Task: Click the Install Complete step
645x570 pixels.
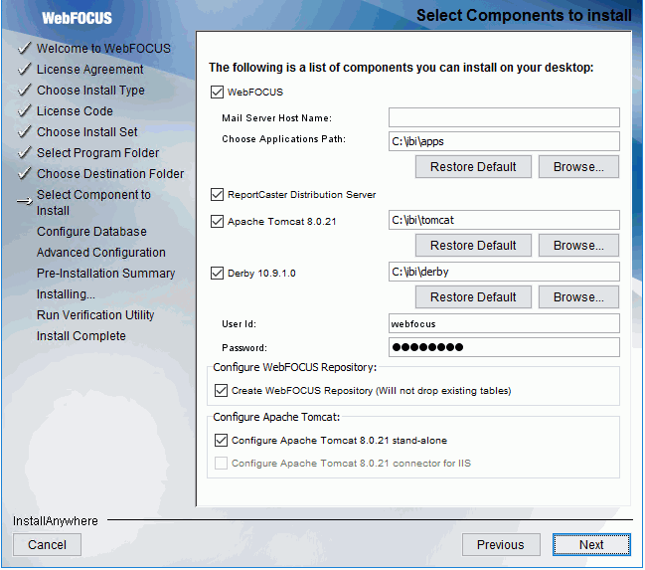Action: (81, 335)
